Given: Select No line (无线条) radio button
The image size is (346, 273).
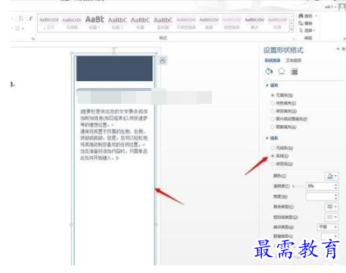Looking at the screenshot, I should pos(273,148).
